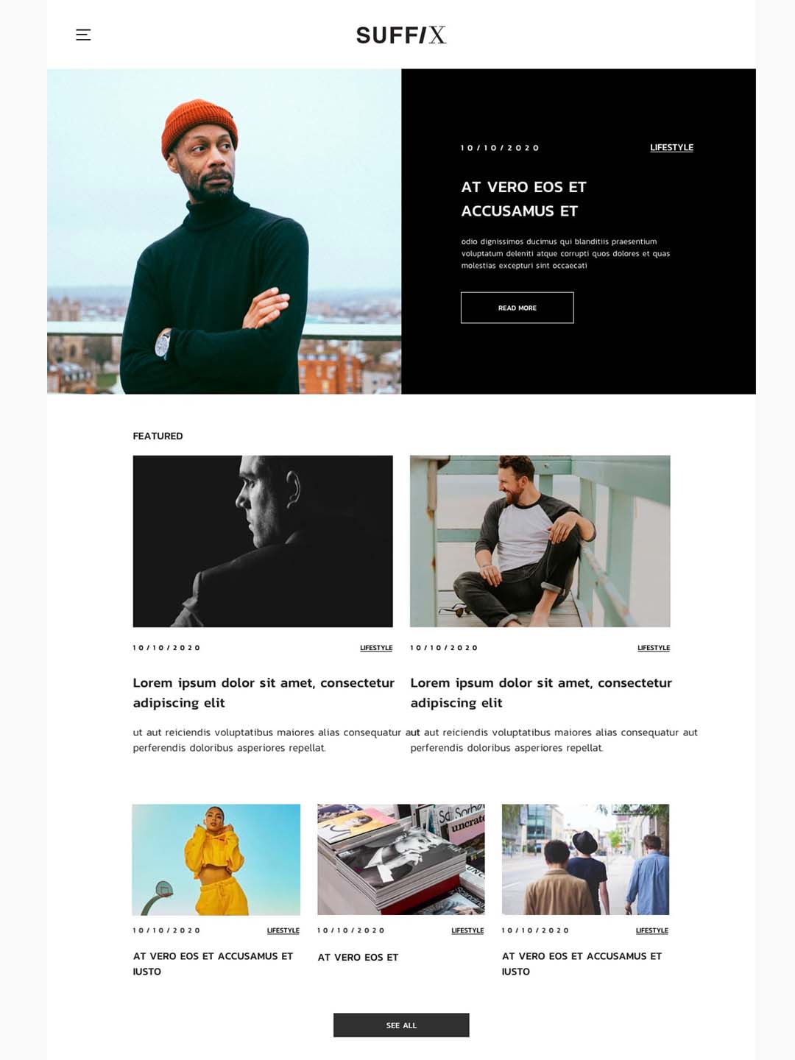Open the hamburger menu icon

tap(83, 35)
